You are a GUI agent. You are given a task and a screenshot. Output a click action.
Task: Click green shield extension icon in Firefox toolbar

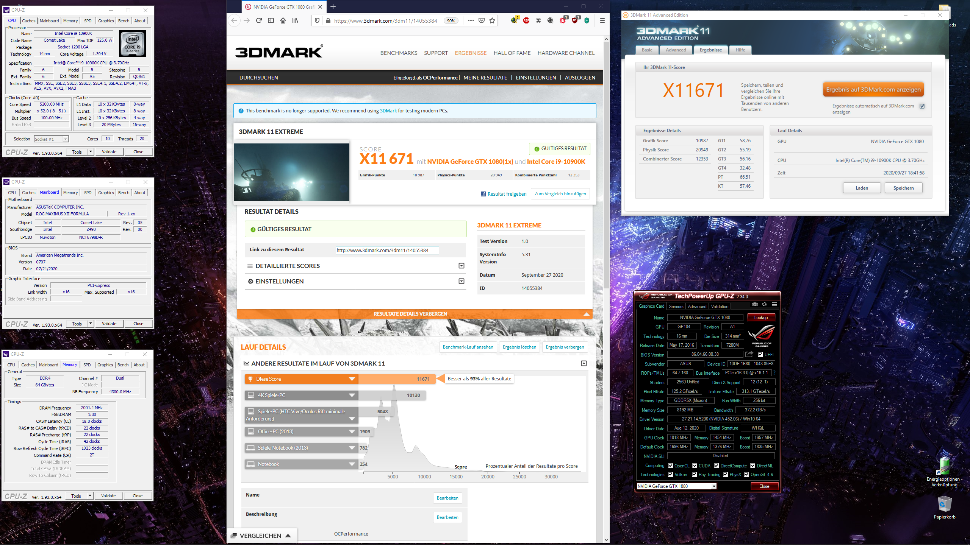pyautogui.click(x=587, y=20)
